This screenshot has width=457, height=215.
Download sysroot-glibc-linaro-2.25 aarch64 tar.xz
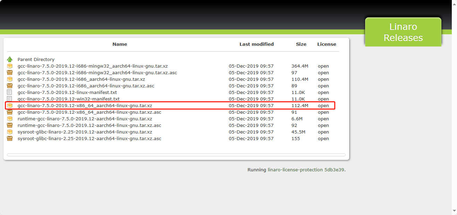pyautogui.click(x=85, y=132)
